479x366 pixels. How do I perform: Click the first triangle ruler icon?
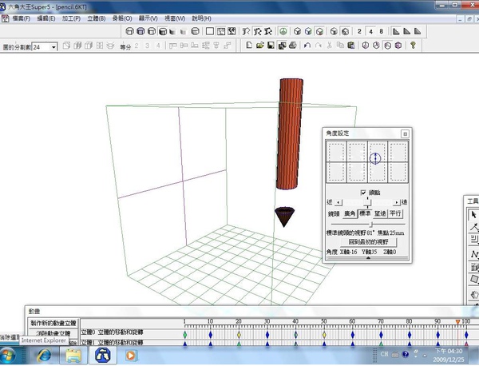point(396,31)
